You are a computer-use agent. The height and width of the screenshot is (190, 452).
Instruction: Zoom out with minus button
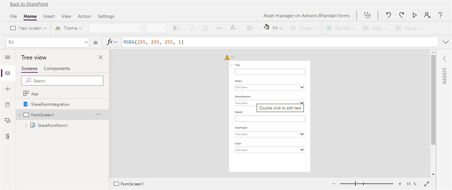tap(334, 184)
